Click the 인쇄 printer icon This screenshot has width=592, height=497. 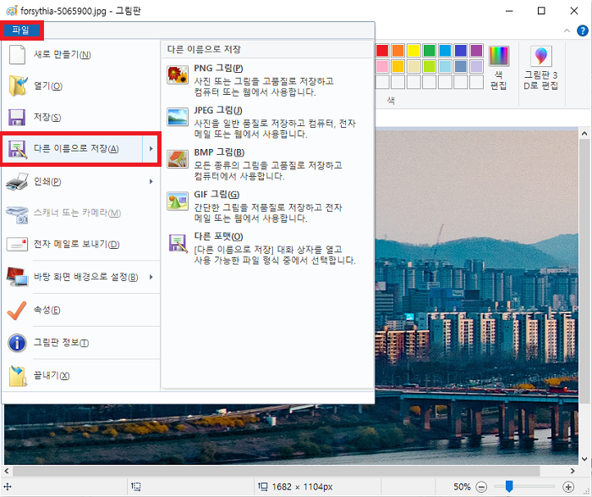pos(18,181)
